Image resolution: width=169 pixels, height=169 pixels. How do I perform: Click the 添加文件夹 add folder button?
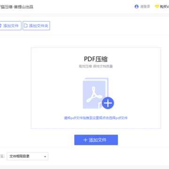point(36,26)
